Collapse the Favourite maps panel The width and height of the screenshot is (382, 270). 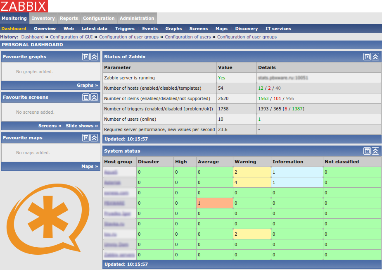point(94,138)
